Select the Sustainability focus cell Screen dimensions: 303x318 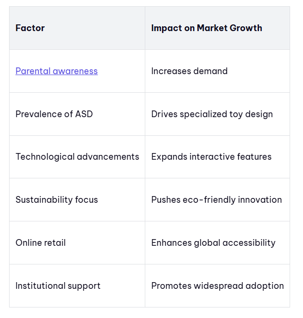pos(77,200)
